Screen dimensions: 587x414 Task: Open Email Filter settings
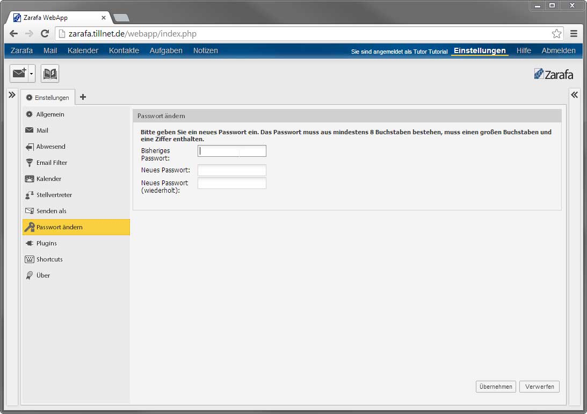coord(52,163)
